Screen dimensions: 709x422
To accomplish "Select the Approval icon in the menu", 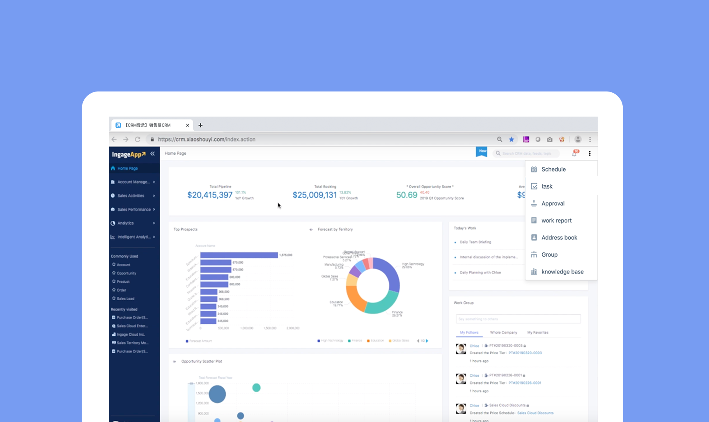I will tap(534, 203).
